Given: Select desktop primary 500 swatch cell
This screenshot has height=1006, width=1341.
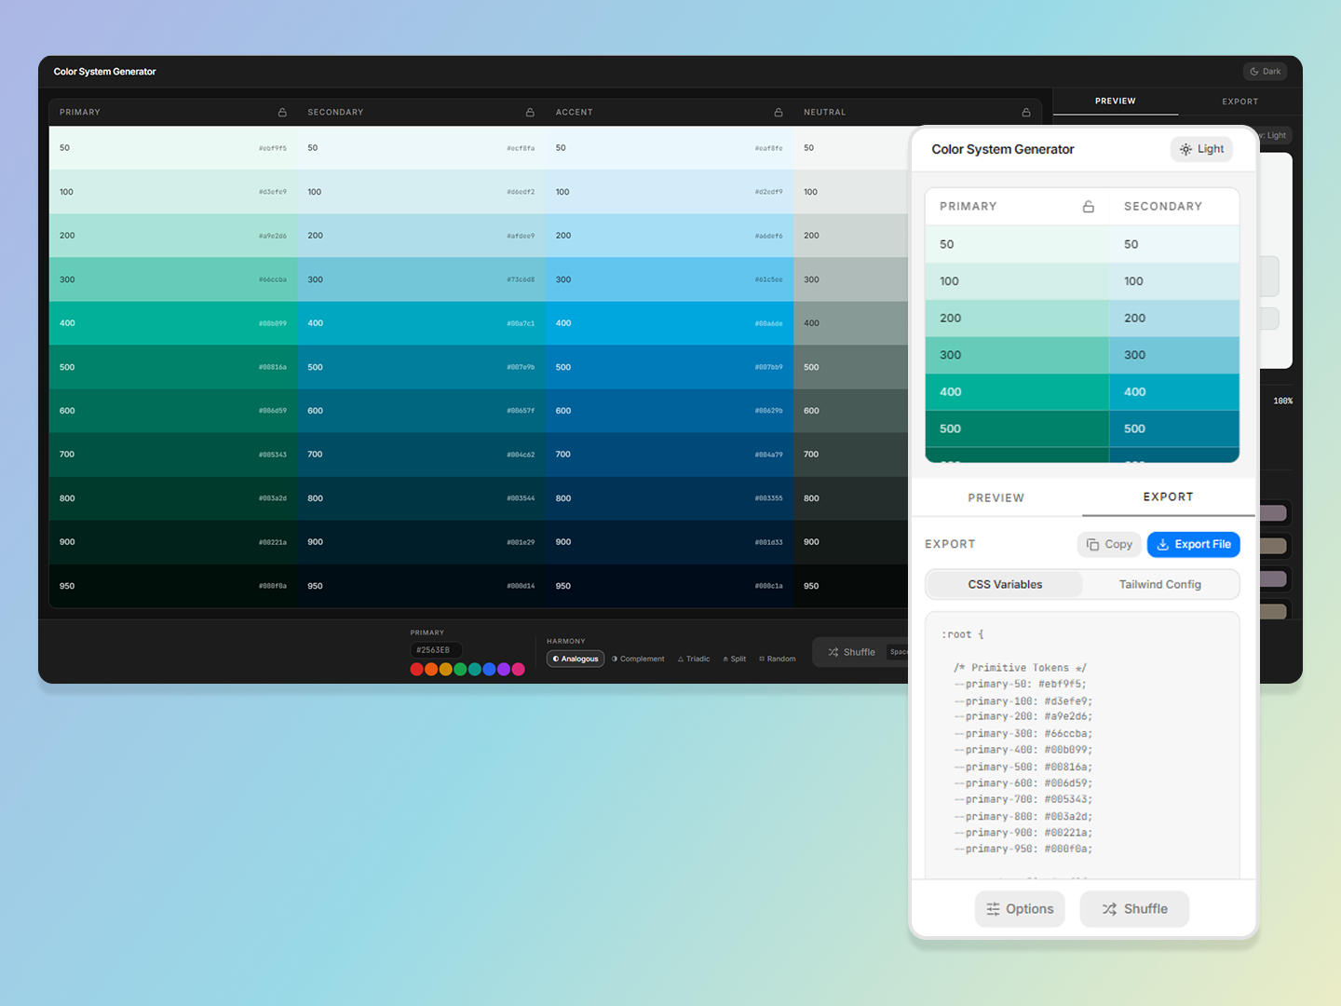Looking at the screenshot, I should pyautogui.click(x=173, y=367).
